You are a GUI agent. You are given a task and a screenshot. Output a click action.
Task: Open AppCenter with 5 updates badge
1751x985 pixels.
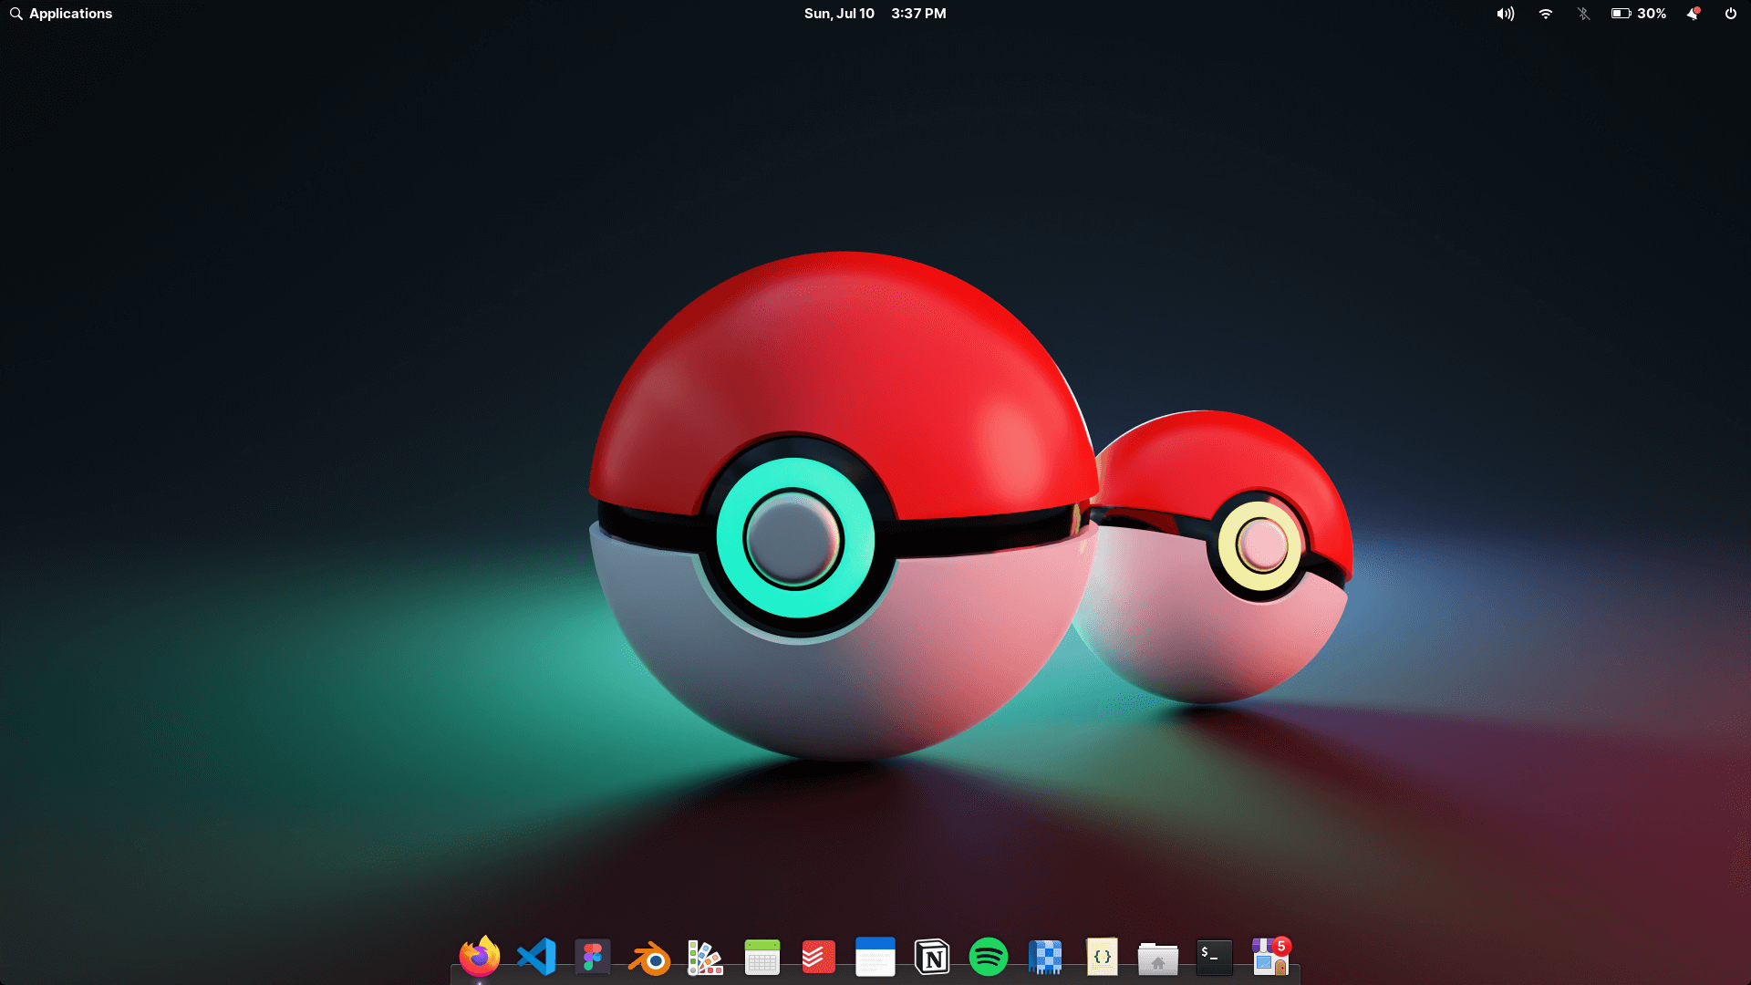pos(1270,957)
